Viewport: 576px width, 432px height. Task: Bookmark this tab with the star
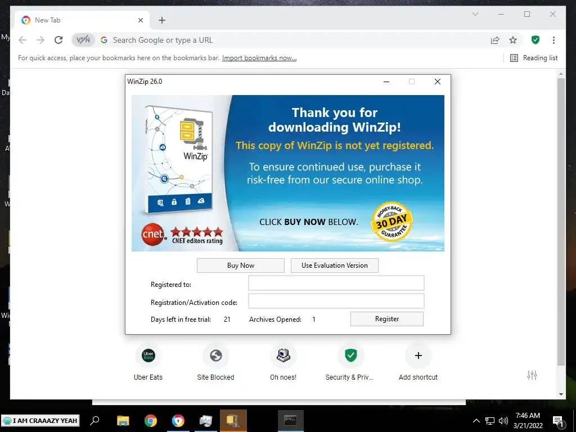click(x=513, y=40)
